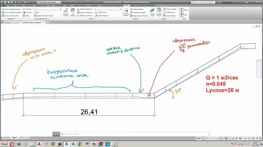Expand the Navigate panel

coord(11,19)
